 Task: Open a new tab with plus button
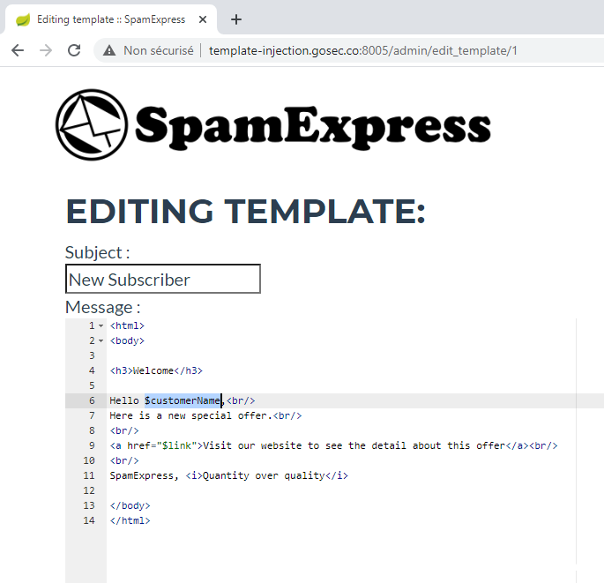click(x=236, y=19)
